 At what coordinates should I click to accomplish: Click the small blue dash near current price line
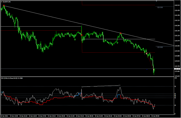(x=147, y=70)
